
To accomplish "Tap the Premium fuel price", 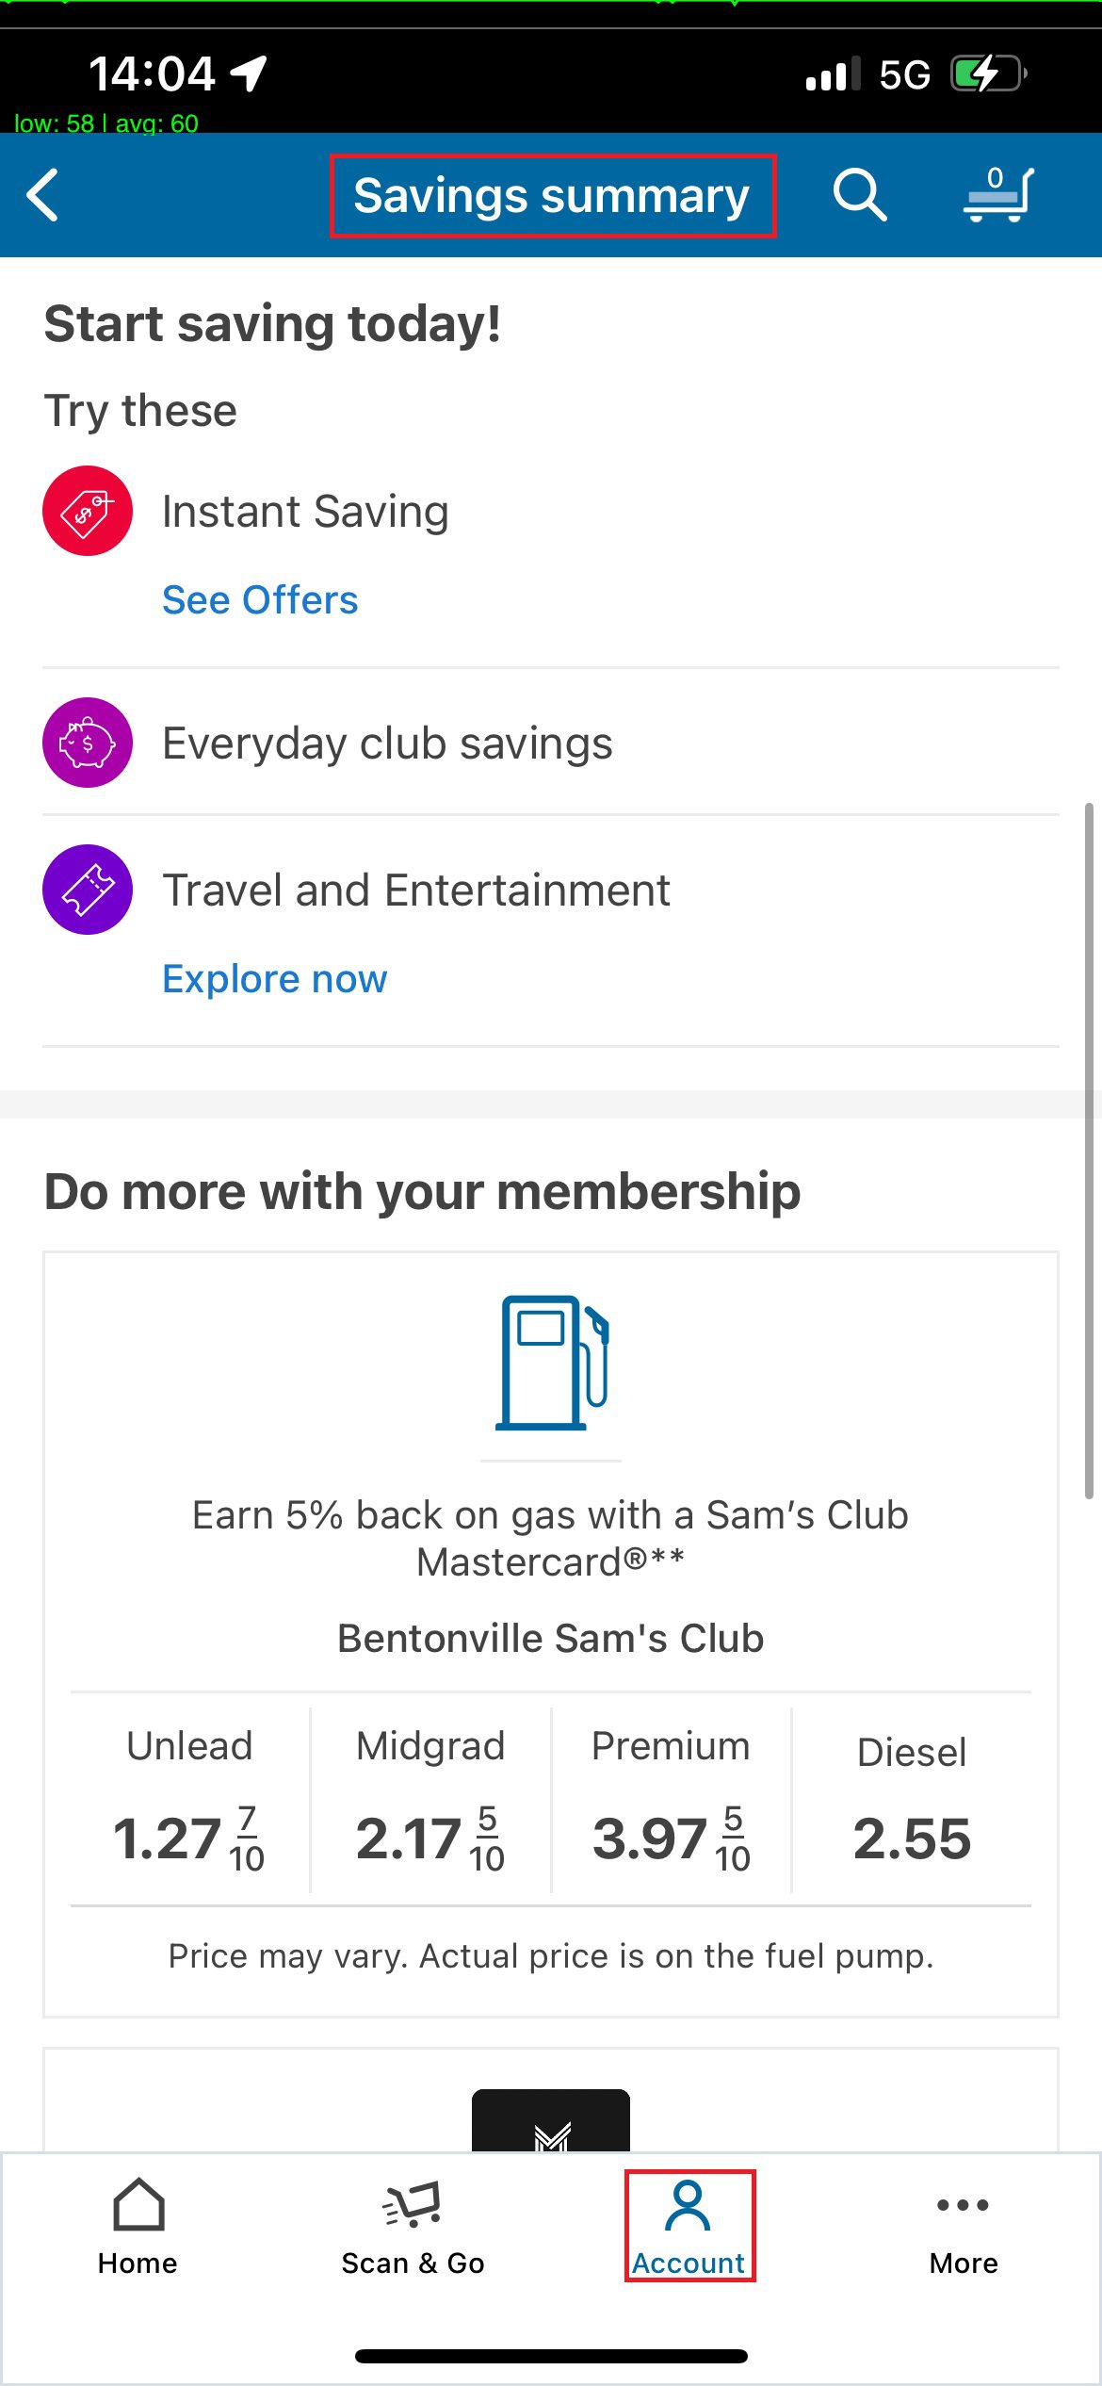I will pos(671,1838).
